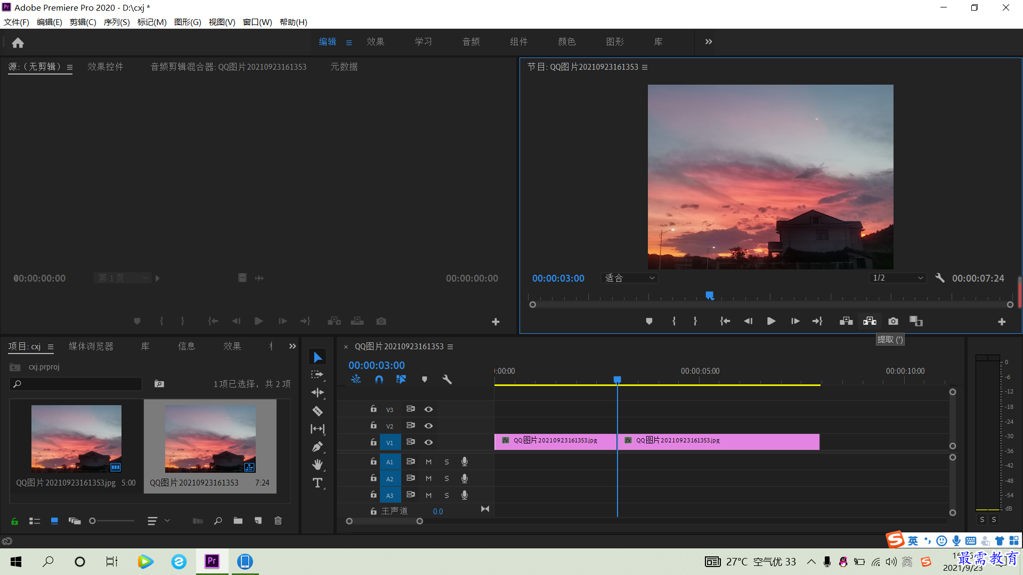Select the Type tool

(x=318, y=483)
